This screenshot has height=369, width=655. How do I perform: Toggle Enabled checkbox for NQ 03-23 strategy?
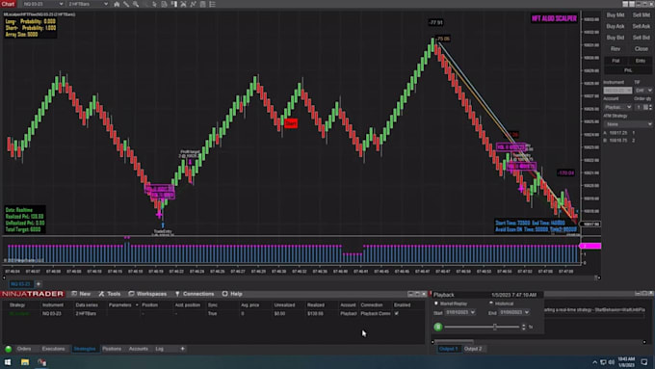[x=397, y=313]
